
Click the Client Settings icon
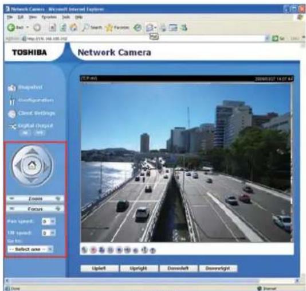pyautogui.click(x=11, y=114)
